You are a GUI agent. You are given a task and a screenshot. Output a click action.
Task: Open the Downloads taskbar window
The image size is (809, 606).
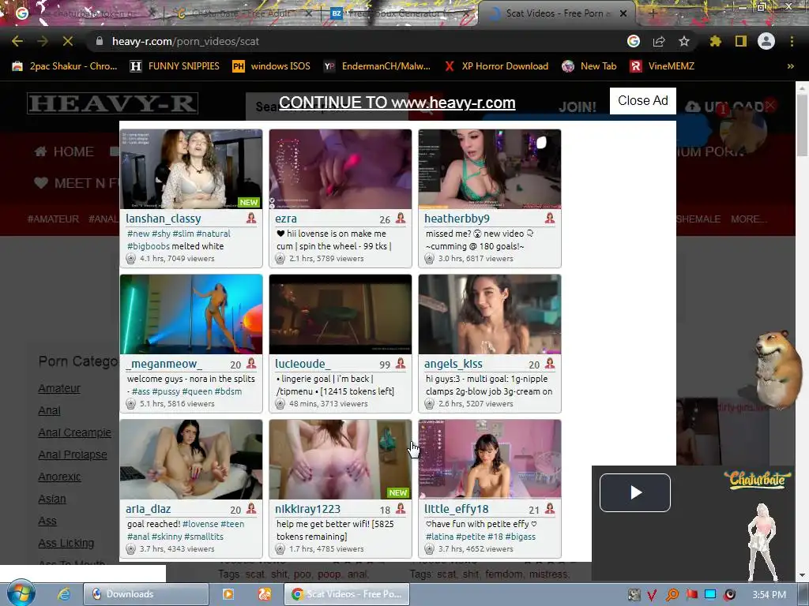(146, 594)
